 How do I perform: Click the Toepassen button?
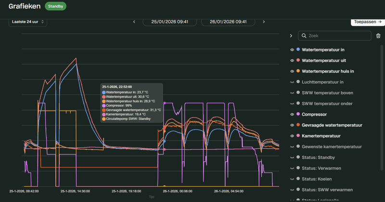(x=368, y=22)
